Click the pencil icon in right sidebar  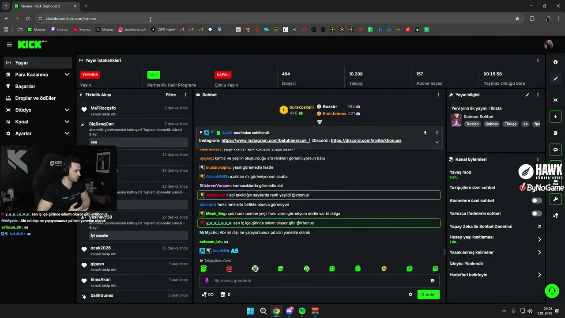pos(556,79)
